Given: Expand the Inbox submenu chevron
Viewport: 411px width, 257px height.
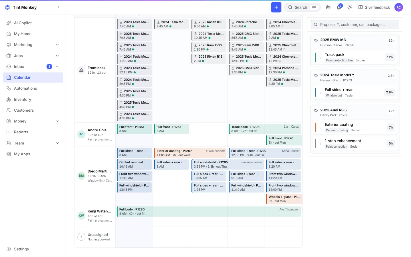Looking at the screenshot, I should pyautogui.click(x=57, y=67).
